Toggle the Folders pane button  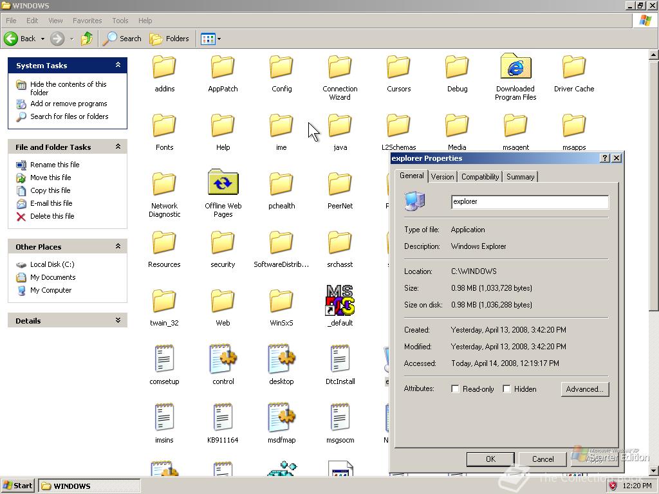pyautogui.click(x=169, y=39)
